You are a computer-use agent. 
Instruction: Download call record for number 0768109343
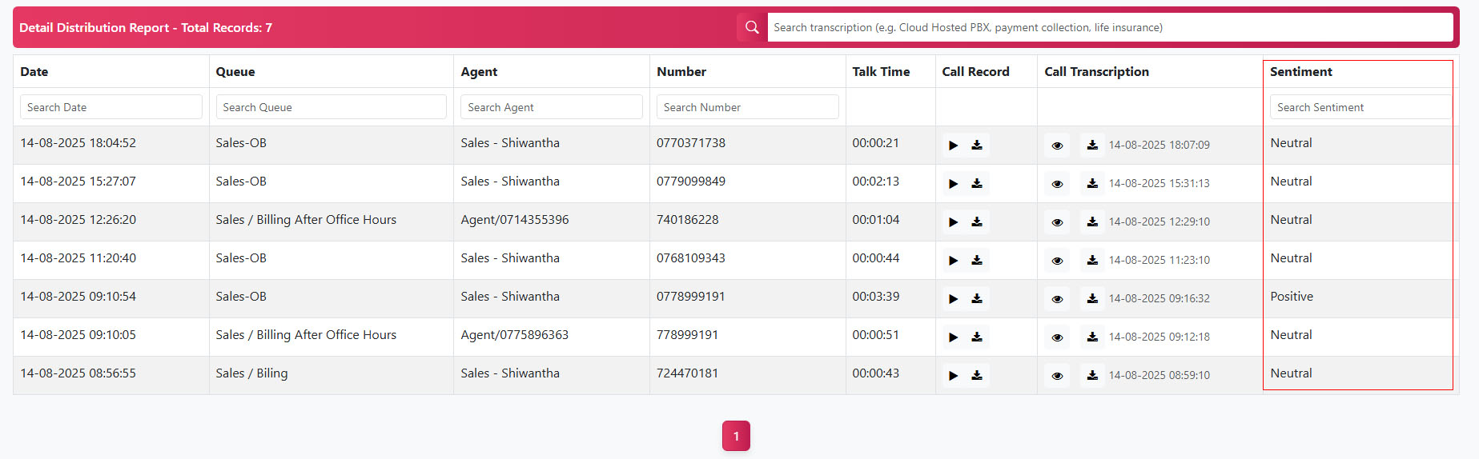click(977, 261)
